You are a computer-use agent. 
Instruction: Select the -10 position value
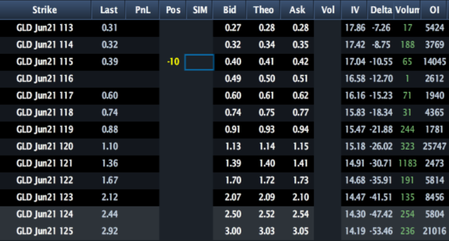point(173,62)
